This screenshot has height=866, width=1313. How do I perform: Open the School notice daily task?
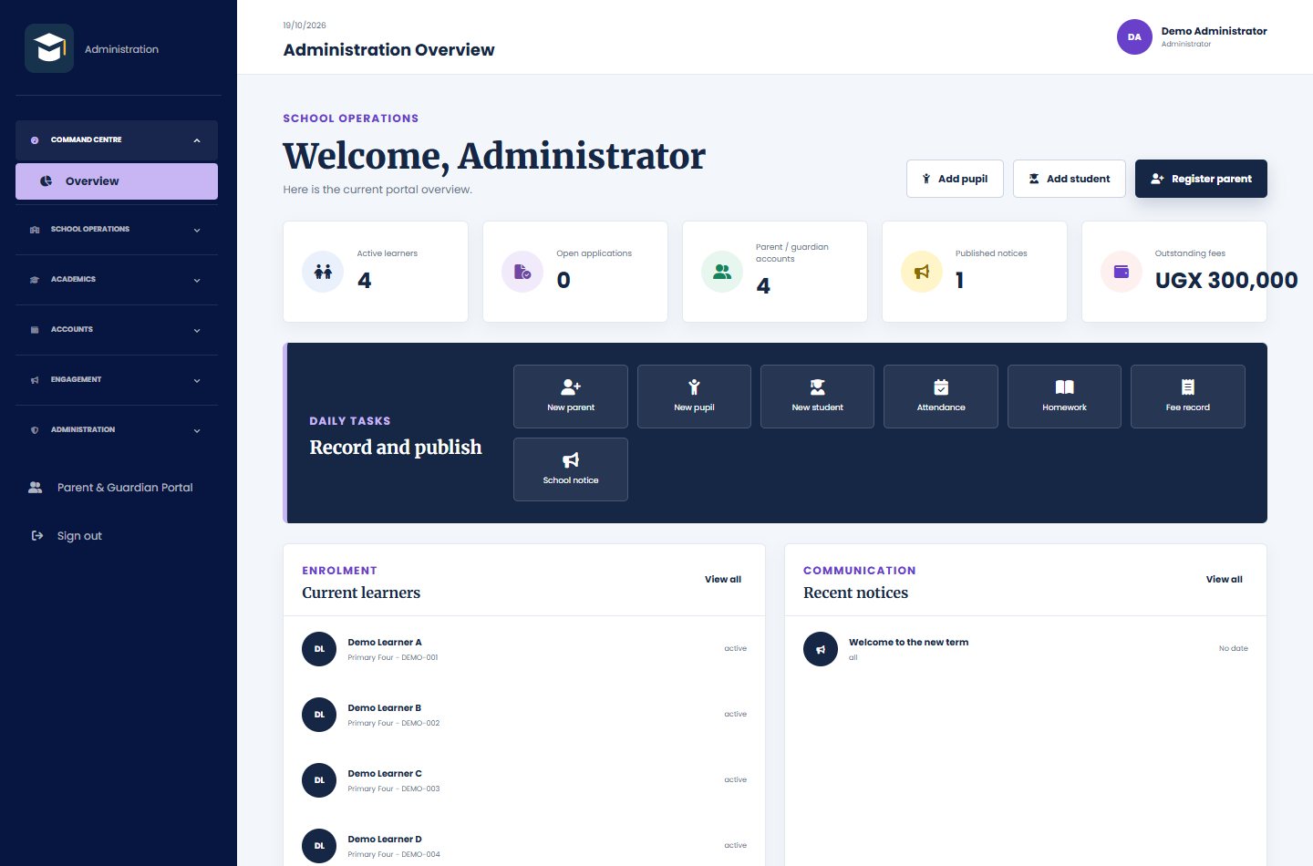click(x=571, y=469)
